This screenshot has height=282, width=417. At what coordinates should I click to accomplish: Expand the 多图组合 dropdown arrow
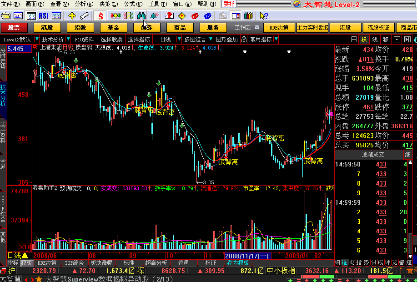pos(211,40)
